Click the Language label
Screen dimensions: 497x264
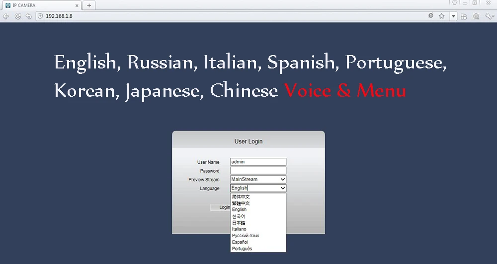[x=210, y=189]
